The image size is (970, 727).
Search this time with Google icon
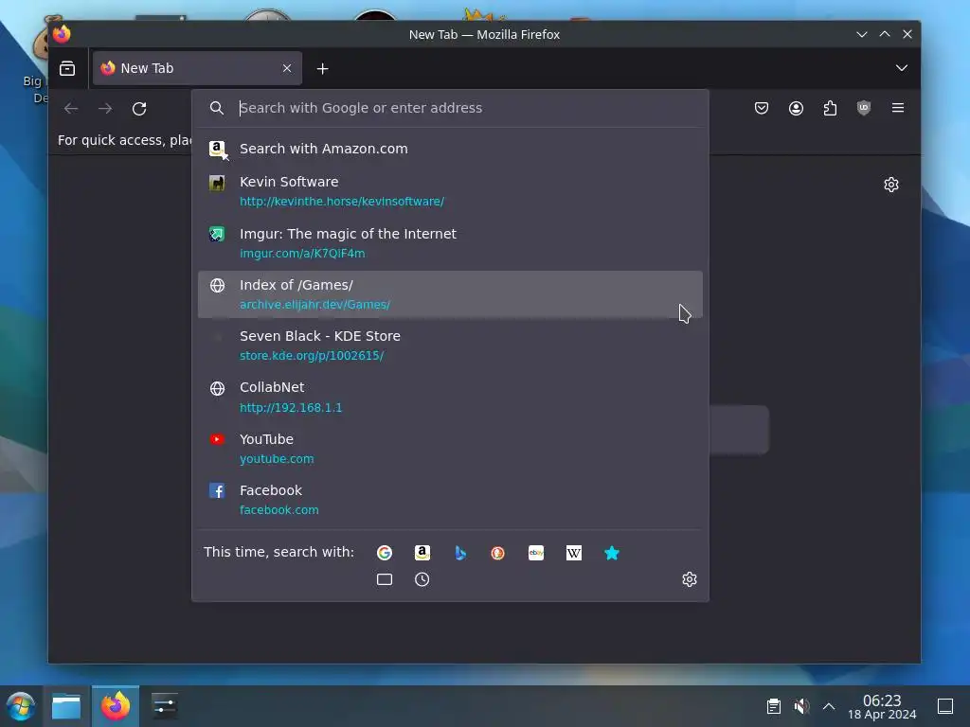(x=385, y=553)
